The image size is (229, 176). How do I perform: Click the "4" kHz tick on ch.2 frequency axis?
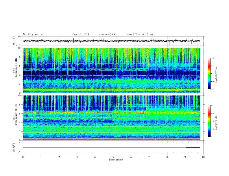(20, 123)
